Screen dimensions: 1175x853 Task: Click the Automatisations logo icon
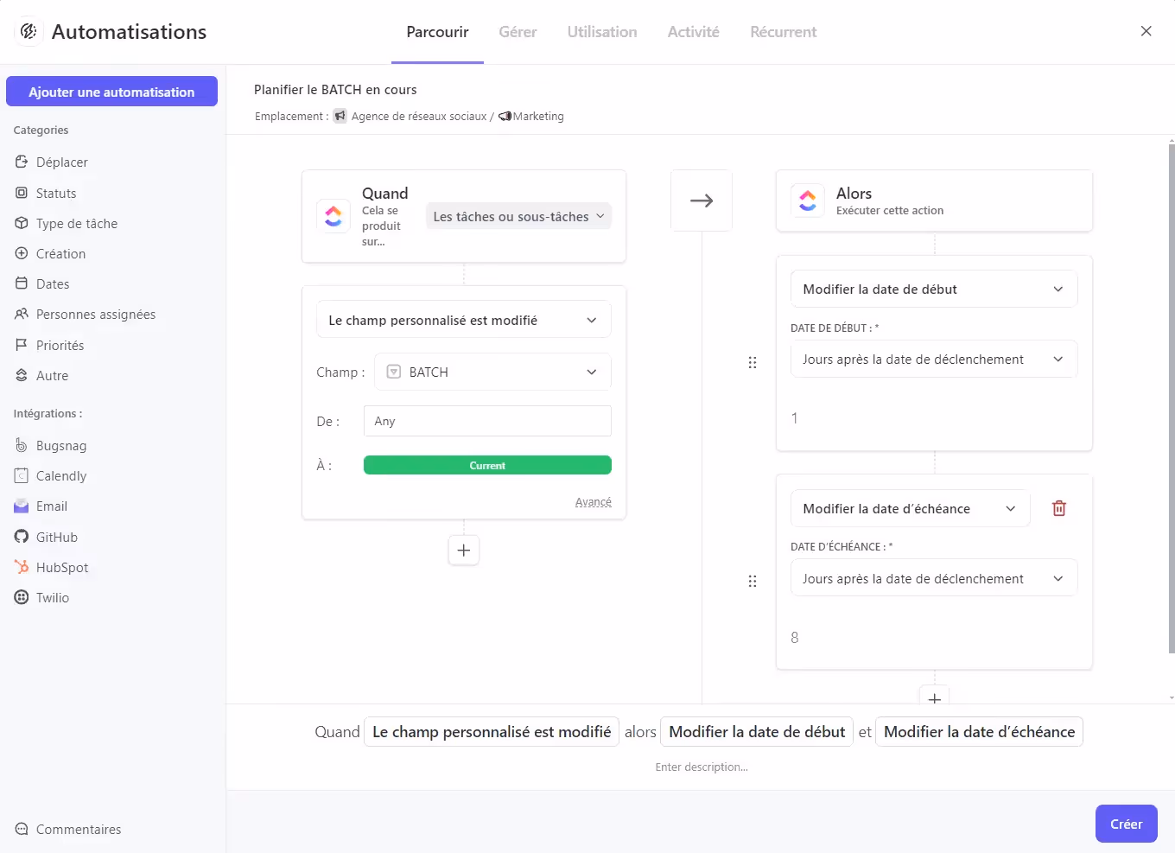pos(29,31)
